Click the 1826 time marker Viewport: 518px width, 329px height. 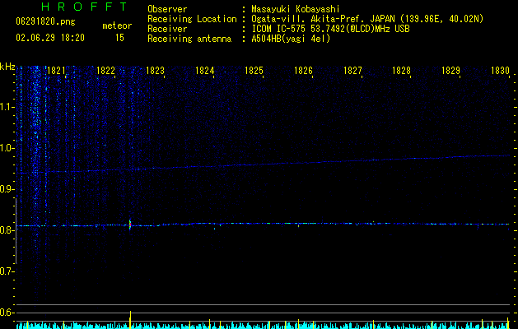tap(303, 71)
